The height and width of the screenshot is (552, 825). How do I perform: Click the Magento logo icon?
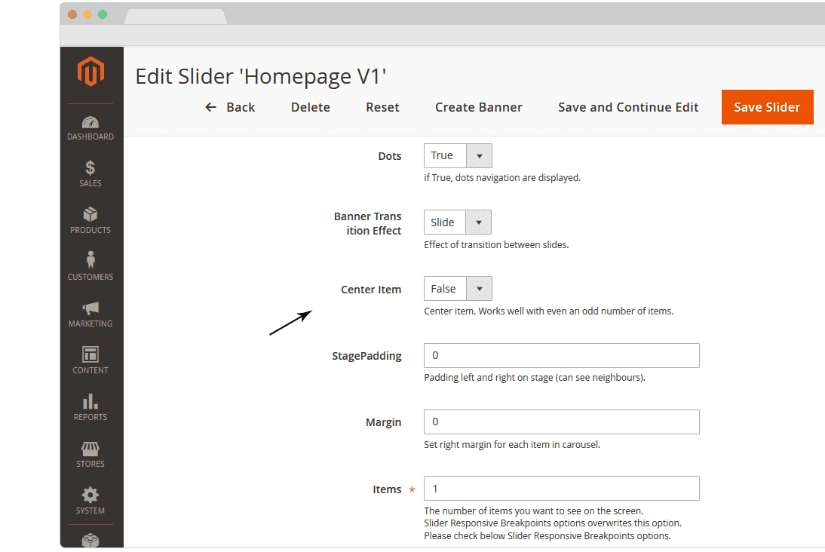(90, 71)
